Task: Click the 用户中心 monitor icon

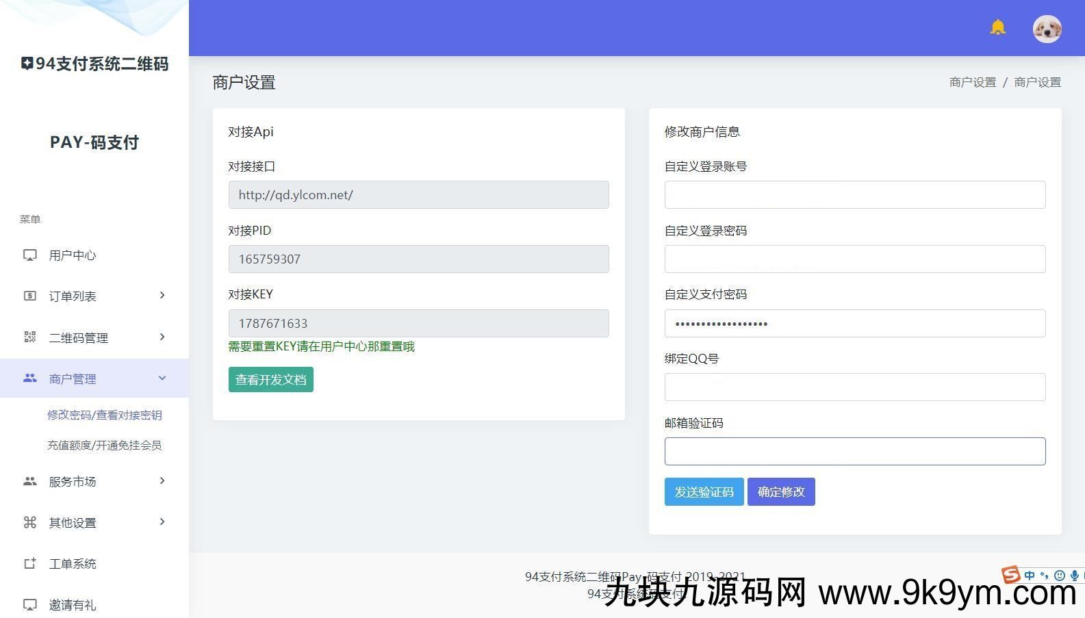Action: 30,255
